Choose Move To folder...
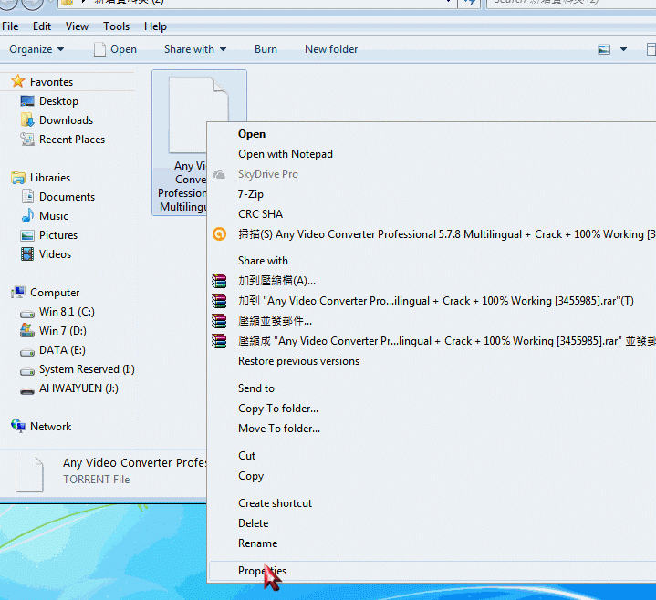This screenshot has height=600, width=656. tap(432, 429)
